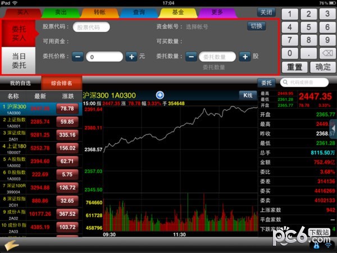Open the 买入 buy tab

click(x=22, y=12)
